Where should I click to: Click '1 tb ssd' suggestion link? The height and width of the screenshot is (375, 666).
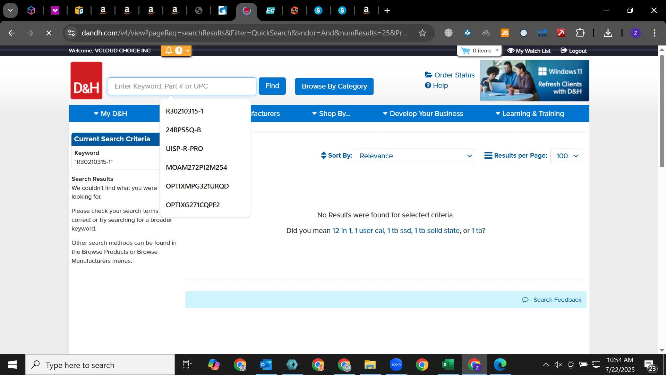pos(399,231)
